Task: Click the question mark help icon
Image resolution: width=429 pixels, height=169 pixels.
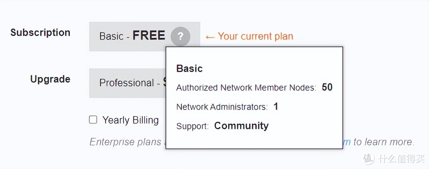Action: [x=180, y=36]
